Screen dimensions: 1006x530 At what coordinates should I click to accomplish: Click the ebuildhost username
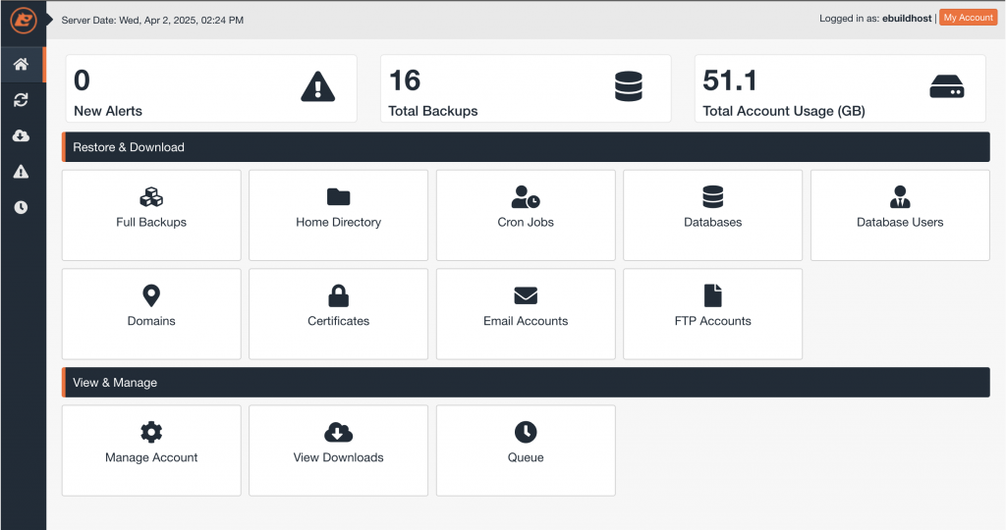click(907, 19)
